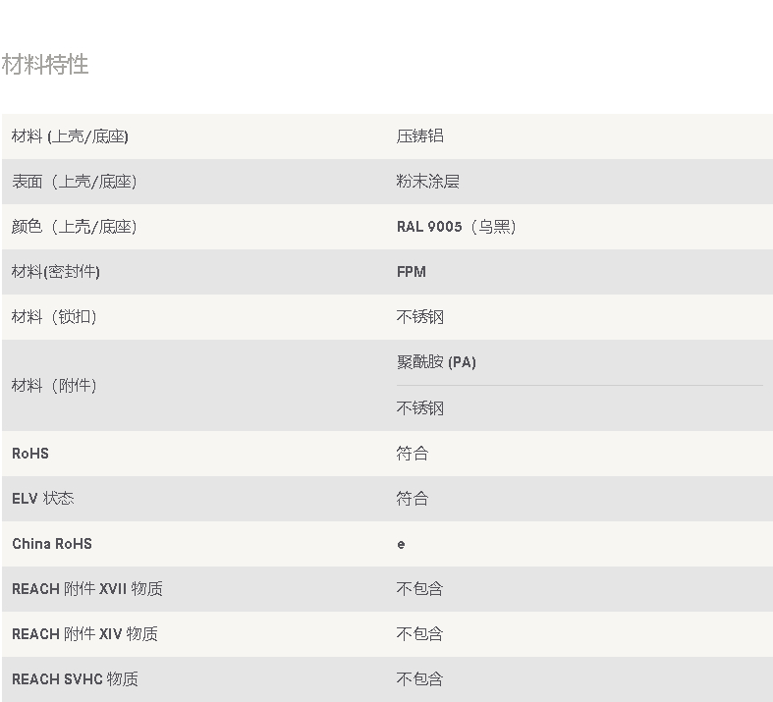Click the 压铸铝 material value
The image size is (773, 702).
click(x=420, y=135)
